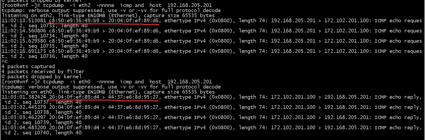Click the ^C interrupt line
The width and height of the screenshot is (425, 140).
(x=5, y=61)
